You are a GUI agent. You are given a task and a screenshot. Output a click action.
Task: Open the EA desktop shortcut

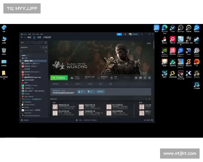coord(197,62)
